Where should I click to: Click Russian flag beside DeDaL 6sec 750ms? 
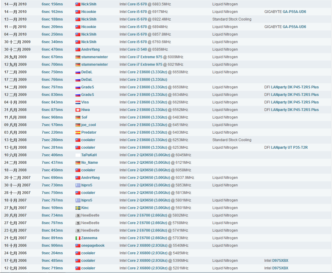click(x=78, y=72)
